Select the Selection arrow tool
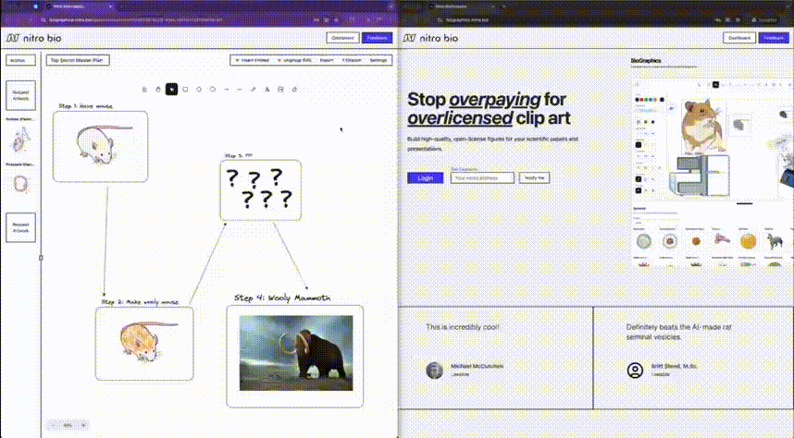Screen dimensions: 794x438 click(x=171, y=90)
